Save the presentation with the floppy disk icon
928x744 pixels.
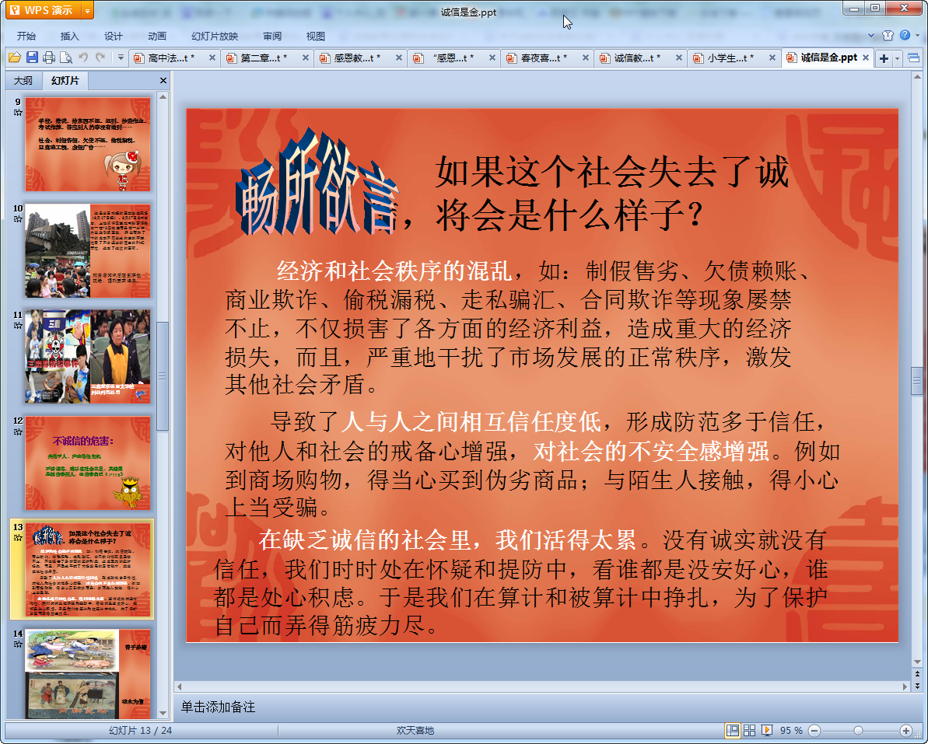pos(32,58)
